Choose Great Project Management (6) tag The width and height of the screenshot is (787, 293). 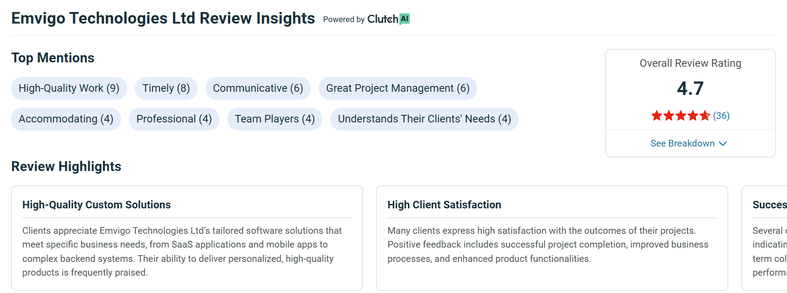click(397, 88)
